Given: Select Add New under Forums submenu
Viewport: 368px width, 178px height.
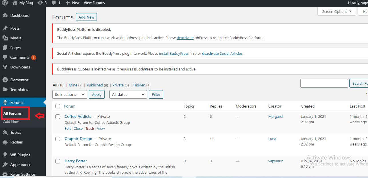Looking at the screenshot, I should 11,121.
